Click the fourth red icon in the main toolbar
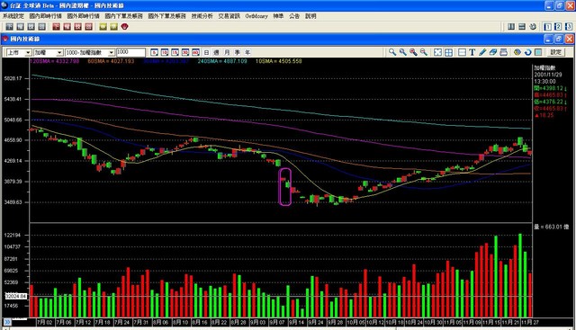Viewport: 576px width, 330px height. (88, 27)
